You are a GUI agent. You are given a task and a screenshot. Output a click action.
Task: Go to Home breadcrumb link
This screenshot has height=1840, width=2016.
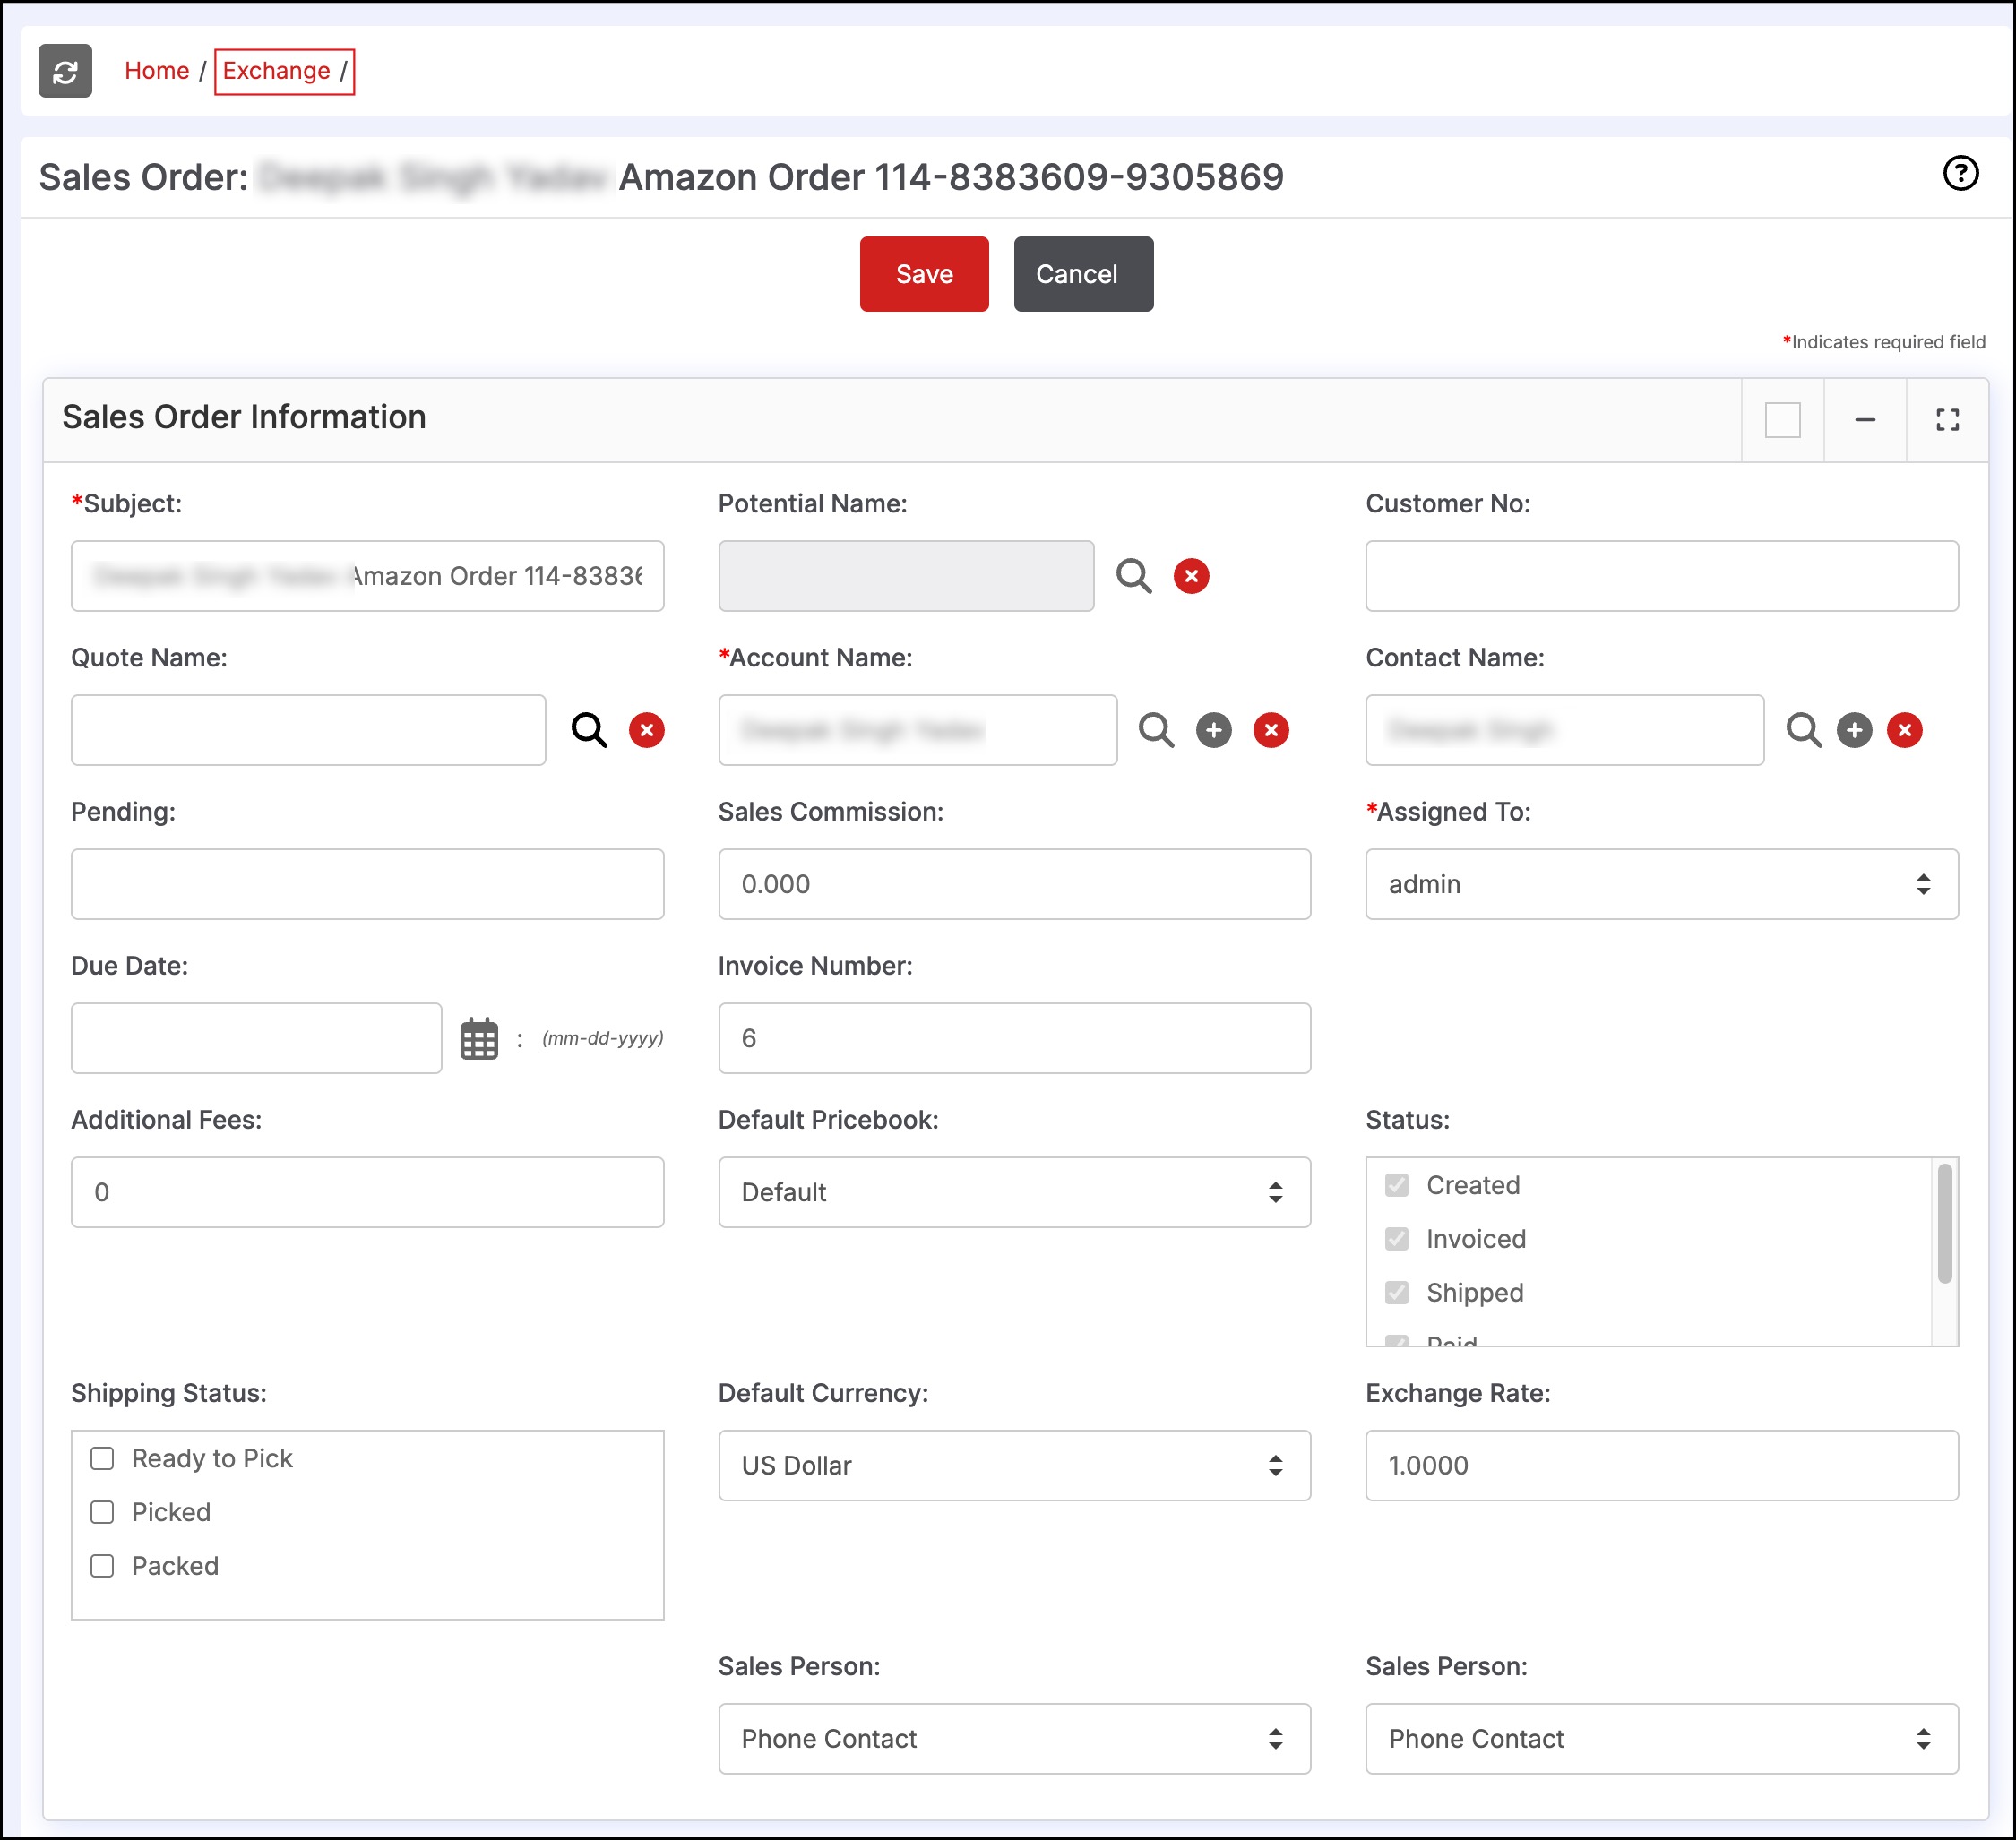(x=157, y=71)
